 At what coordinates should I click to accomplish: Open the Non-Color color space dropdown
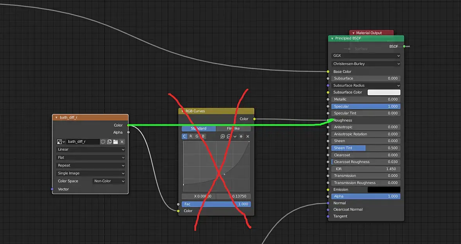point(109,181)
